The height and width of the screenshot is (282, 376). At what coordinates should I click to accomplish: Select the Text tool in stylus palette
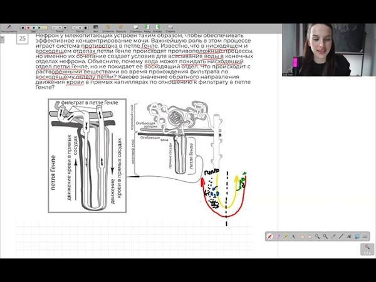[349, 236]
